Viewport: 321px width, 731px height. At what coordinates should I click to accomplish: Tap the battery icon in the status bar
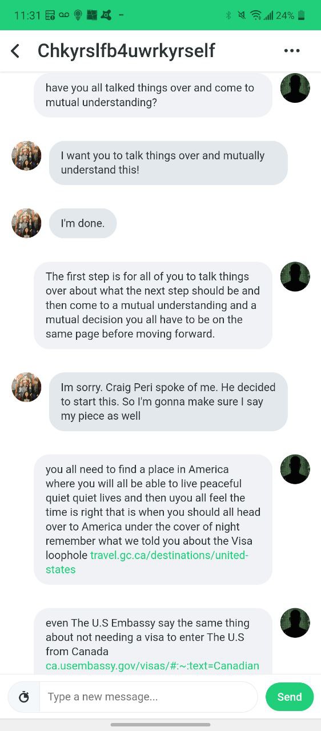point(301,15)
